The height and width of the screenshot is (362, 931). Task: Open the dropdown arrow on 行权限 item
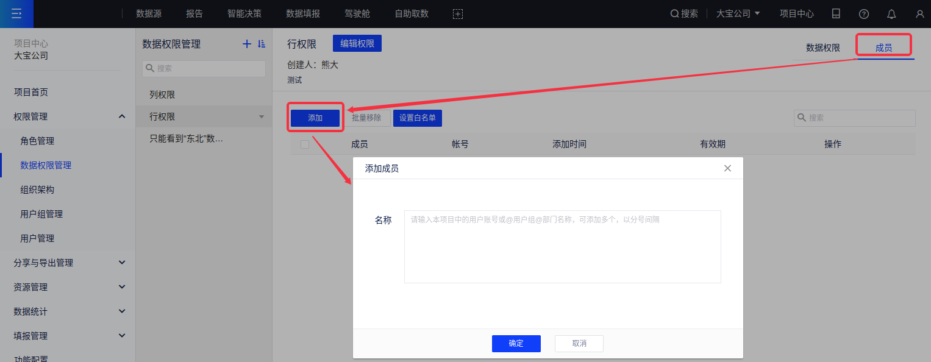(x=262, y=116)
